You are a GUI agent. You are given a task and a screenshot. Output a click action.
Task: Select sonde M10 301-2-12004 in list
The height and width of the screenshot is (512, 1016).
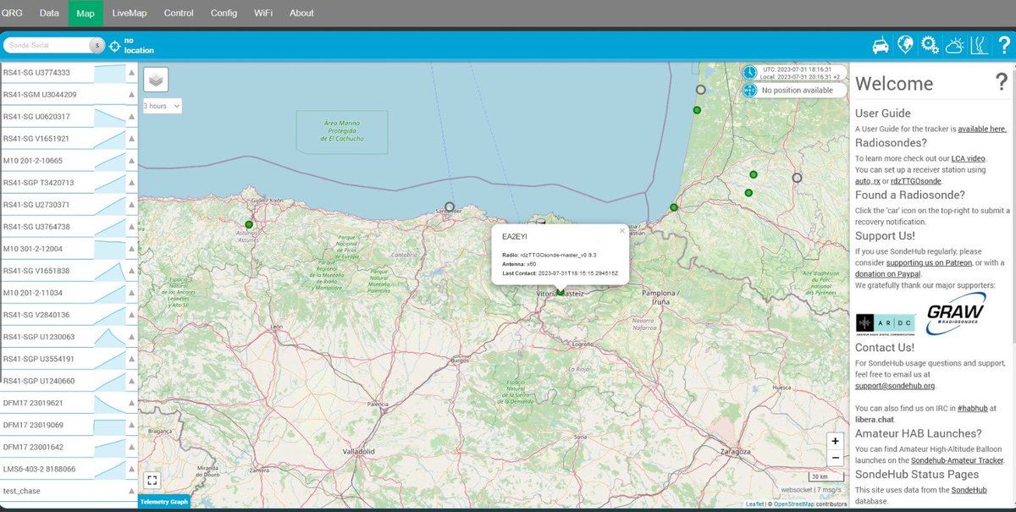(69, 249)
